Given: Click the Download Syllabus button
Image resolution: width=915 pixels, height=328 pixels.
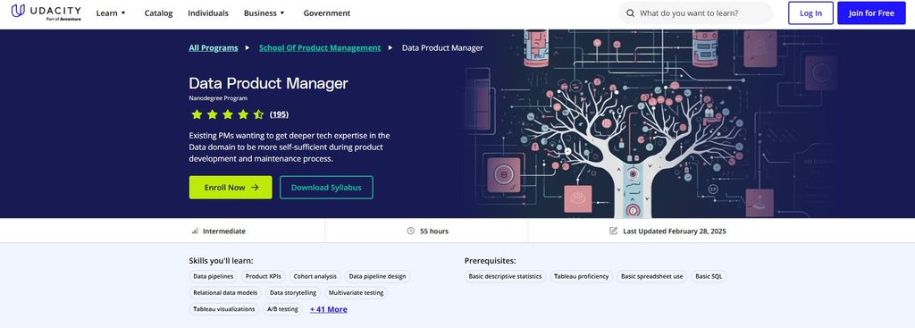Looking at the screenshot, I should (326, 188).
